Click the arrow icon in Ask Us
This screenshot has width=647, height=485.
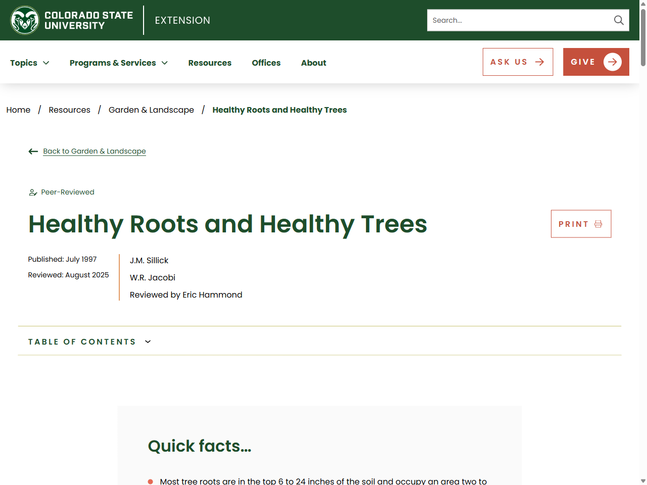pyautogui.click(x=539, y=62)
